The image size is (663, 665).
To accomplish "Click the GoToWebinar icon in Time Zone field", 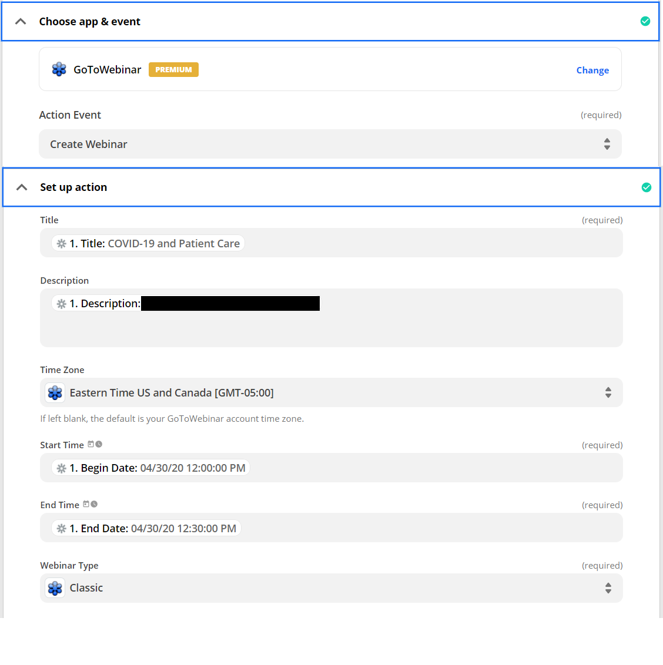I will [55, 392].
